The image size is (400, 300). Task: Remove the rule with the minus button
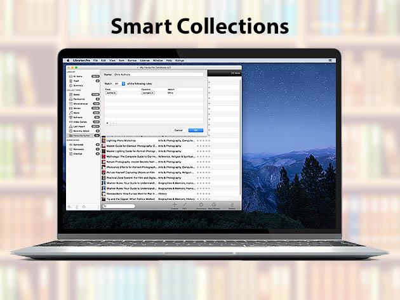pos(114,123)
